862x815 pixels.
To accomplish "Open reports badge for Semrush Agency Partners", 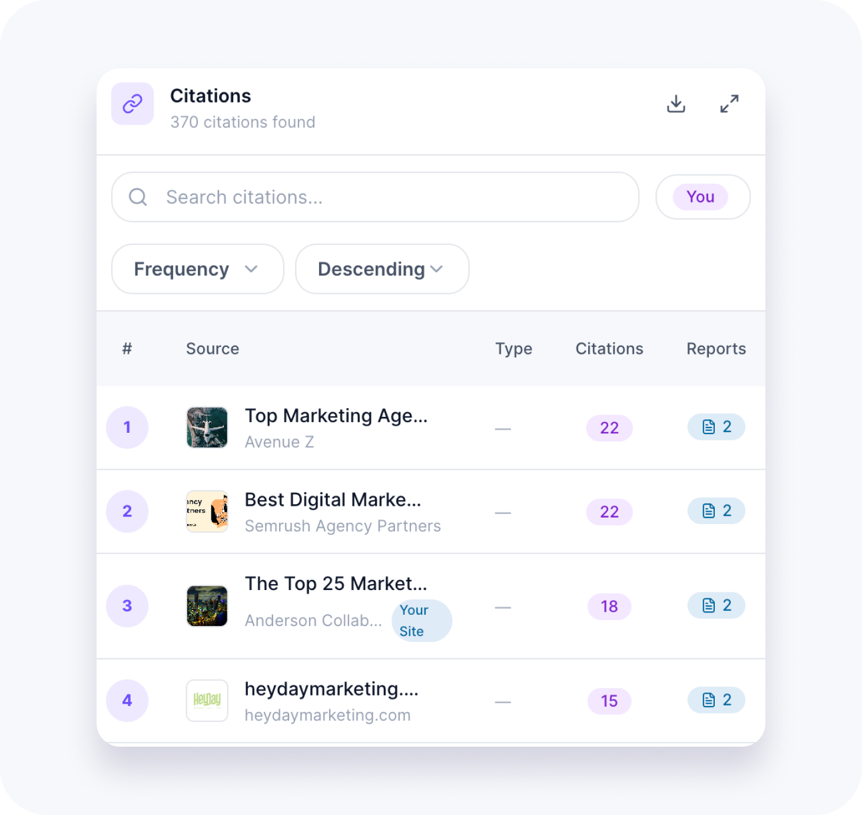I will click(x=716, y=511).
